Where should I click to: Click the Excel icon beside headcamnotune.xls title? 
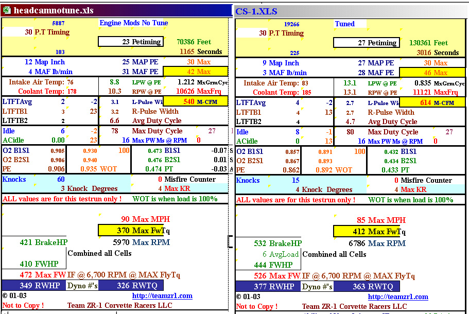(x=7, y=10)
